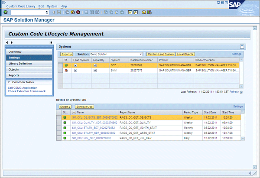Click the Last Page icon
260x178 pixels.
click(x=122, y=12)
